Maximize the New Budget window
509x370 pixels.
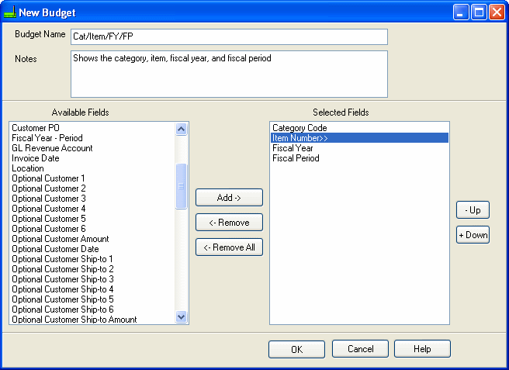pos(480,12)
